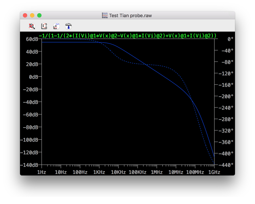The width and height of the screenshot is (255, 204).
Task: Click the -440° right phase axis label
Action: tap(226, 165)
